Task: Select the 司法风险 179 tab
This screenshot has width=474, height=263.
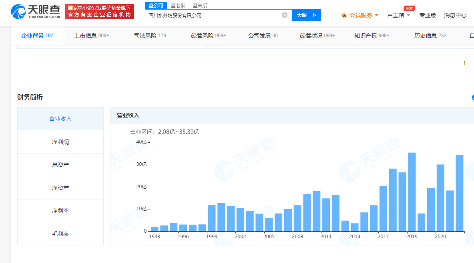Action: point(150,36)
